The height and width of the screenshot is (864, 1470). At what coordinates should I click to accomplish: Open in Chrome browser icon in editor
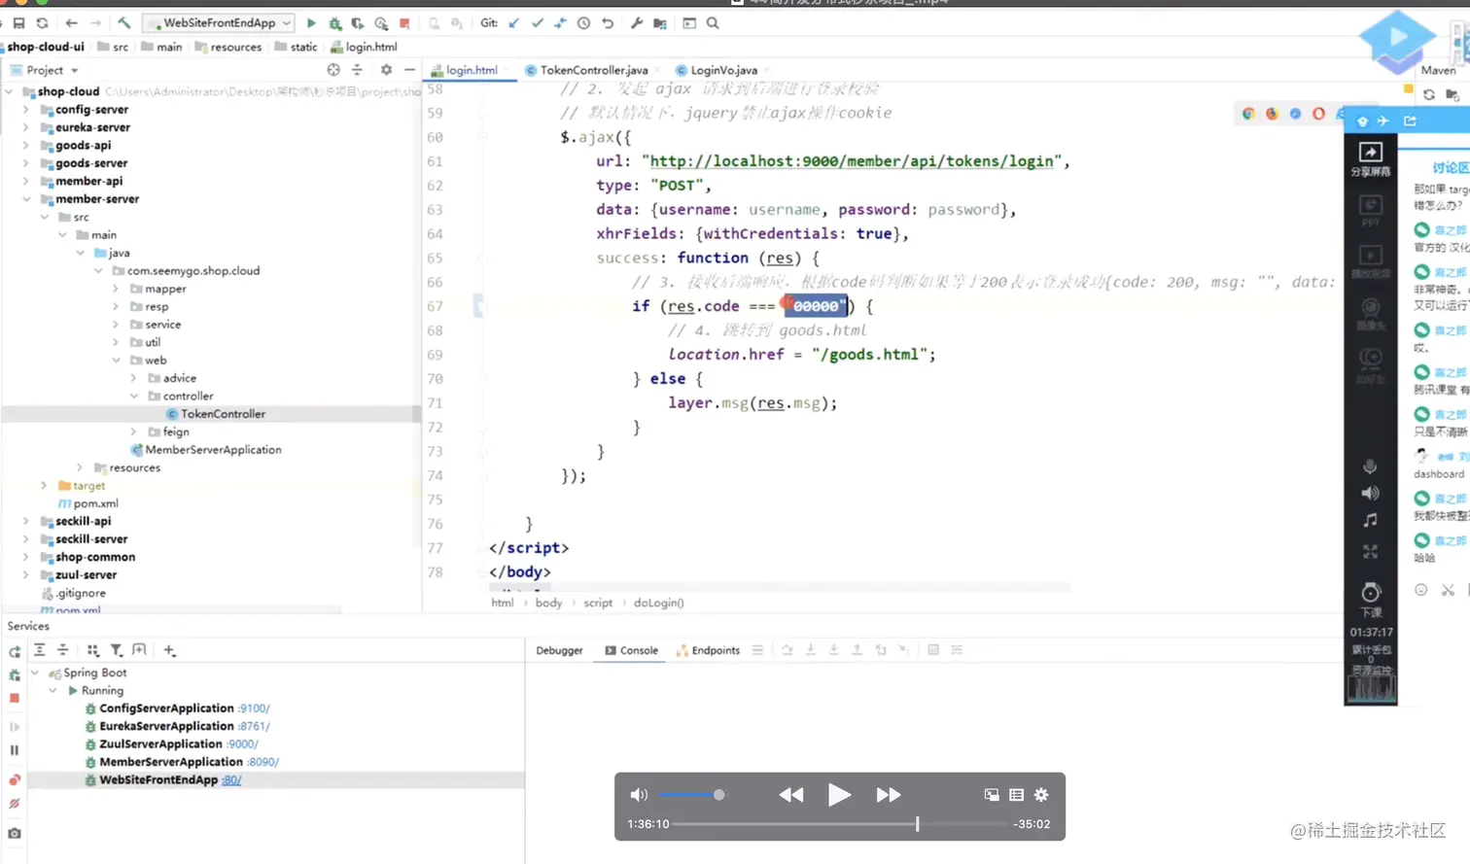[1248, 114]
